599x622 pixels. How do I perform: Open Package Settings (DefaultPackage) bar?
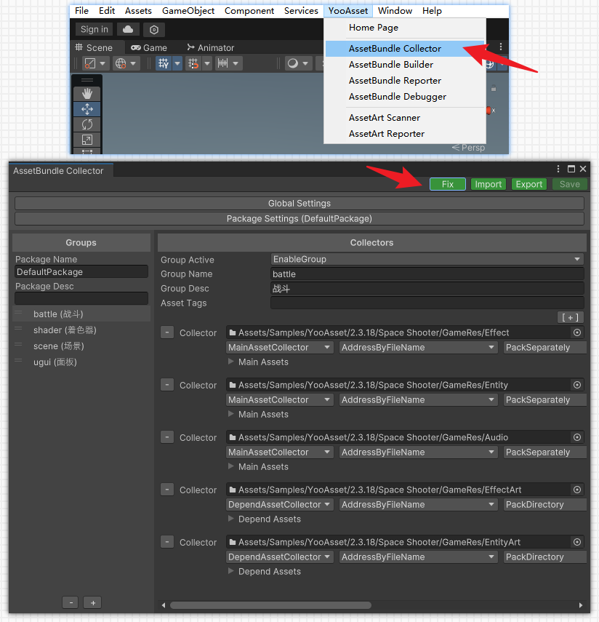click(299, 218)
